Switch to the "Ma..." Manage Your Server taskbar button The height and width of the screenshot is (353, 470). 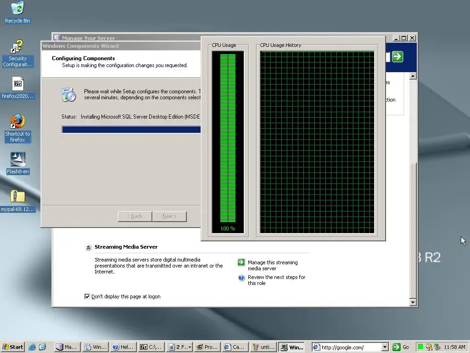(x=67, y=347)
